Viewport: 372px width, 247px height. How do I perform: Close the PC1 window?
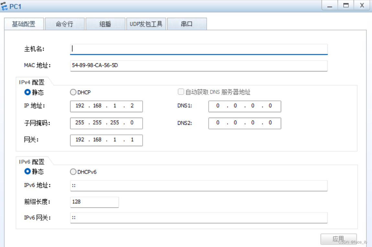tap(362, 5)
